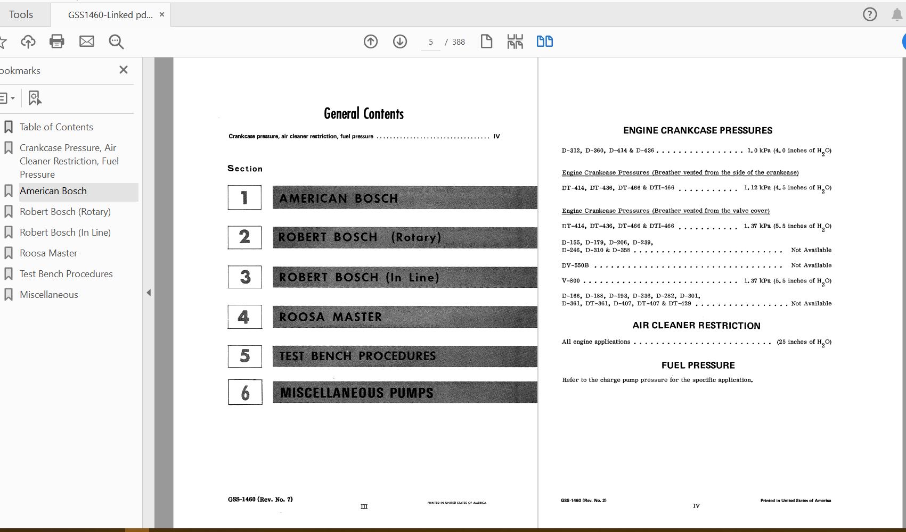Click the FUEL PRESSURE heading
Image resolution: width=906 pixels, height=532 pixels.
coord(698,365)
